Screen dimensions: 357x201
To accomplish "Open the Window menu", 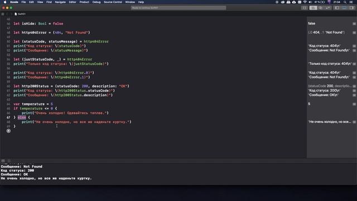I will tap(130, 2).
